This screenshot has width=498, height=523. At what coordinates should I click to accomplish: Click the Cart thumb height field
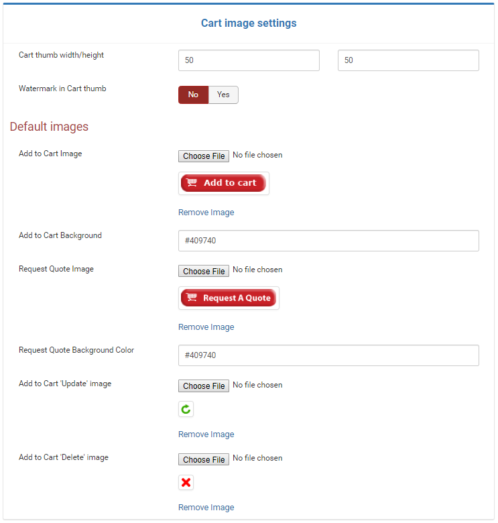point(408,60)
